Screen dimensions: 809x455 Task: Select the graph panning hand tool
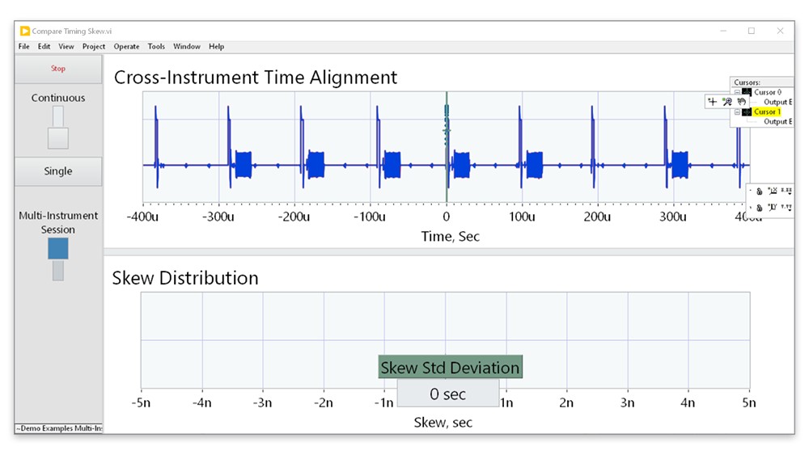coord(740,101)
